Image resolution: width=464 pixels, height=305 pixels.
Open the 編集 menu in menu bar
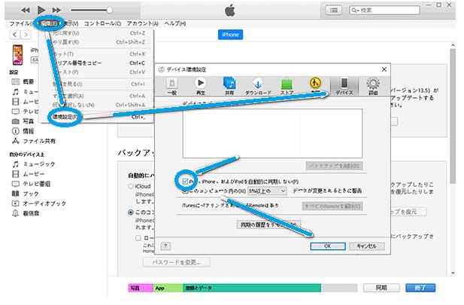(49, 23)
